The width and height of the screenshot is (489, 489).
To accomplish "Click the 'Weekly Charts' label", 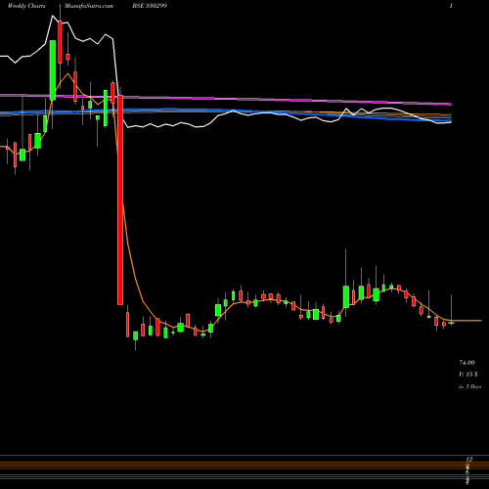I will [26, 6].
